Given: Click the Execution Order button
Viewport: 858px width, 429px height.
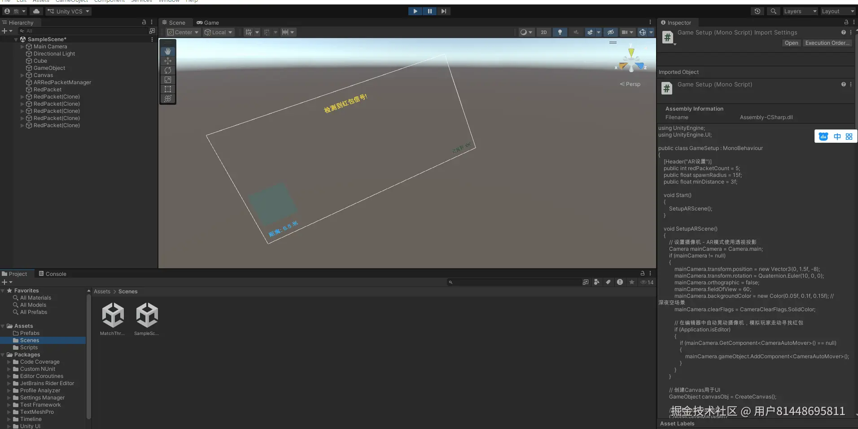Looking at the screenshot, I should [x=827, y=43].
